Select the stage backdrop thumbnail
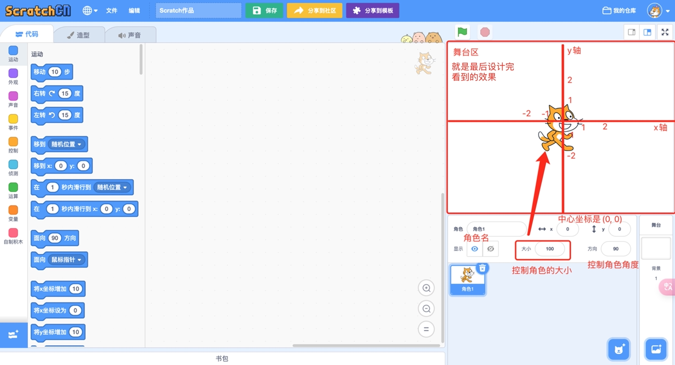 (656, 248)
